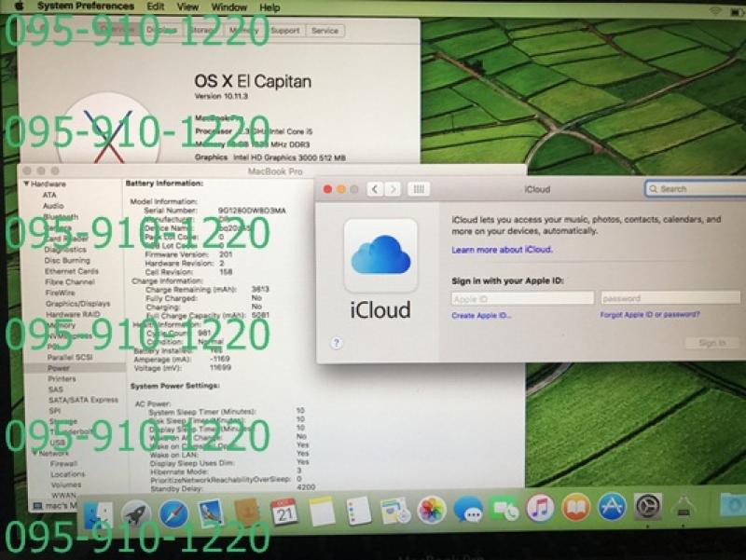
Task: Select FireWire in Hardware list
Action: pyautogui.click(x=60, y=293)
